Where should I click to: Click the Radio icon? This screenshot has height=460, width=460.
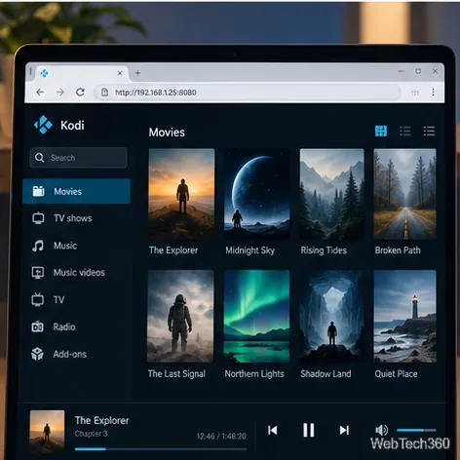pyautogui.click(x=37, y=326)
